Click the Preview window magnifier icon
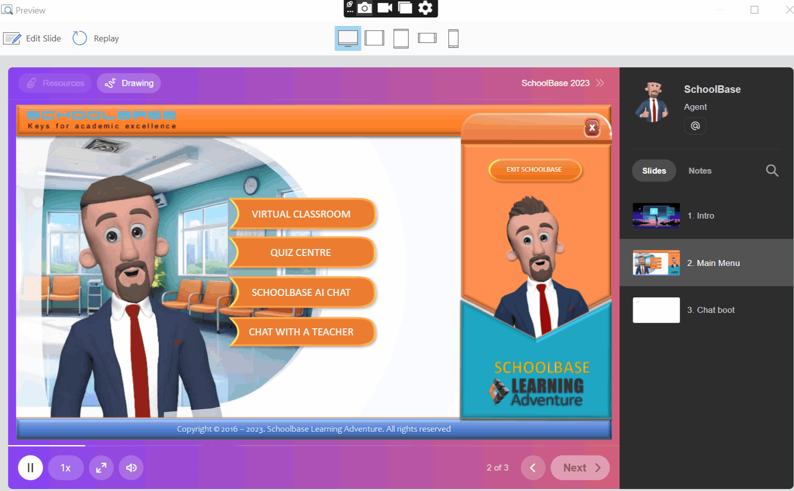Image resolution: width=794 pixels, height=491 pixels. [x=7, y=10]
